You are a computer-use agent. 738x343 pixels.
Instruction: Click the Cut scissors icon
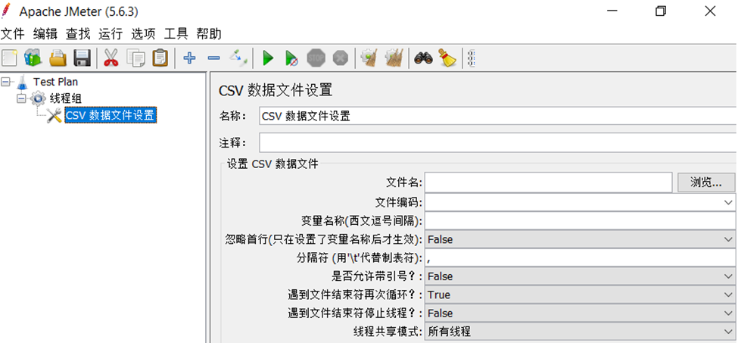point(111,59)
